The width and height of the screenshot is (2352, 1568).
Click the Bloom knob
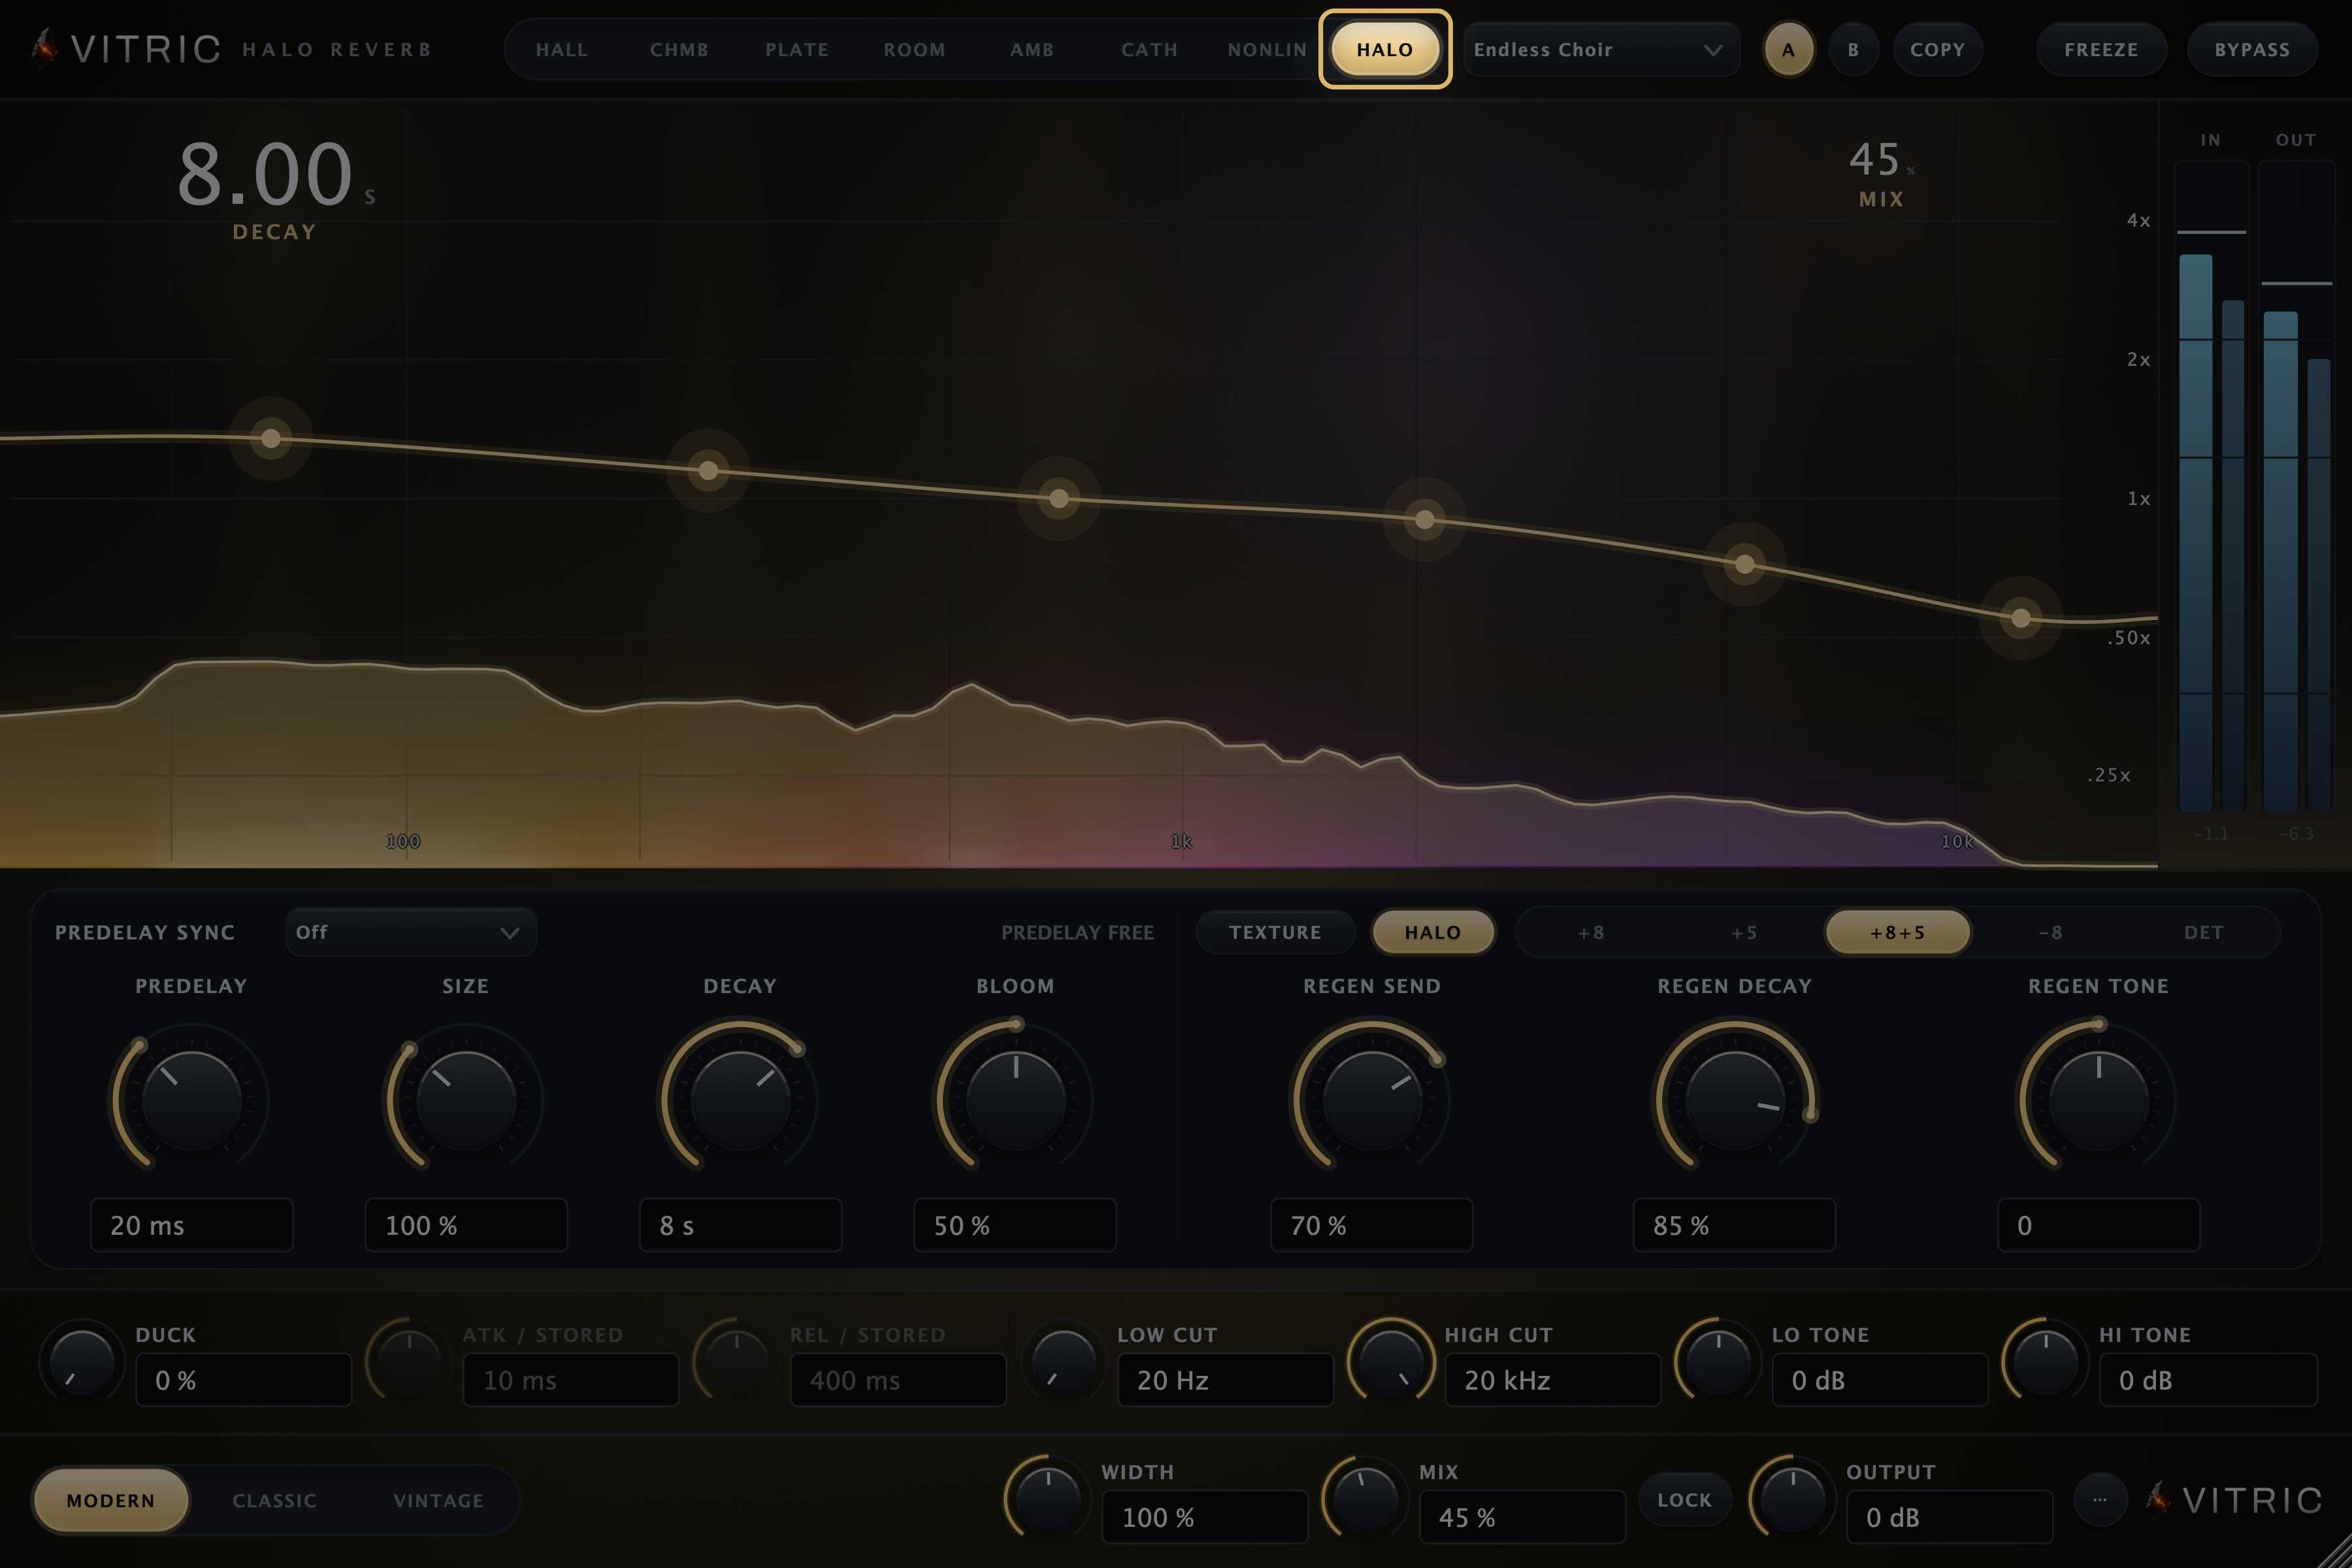pyautogui.click(x=1015, y=1100)
